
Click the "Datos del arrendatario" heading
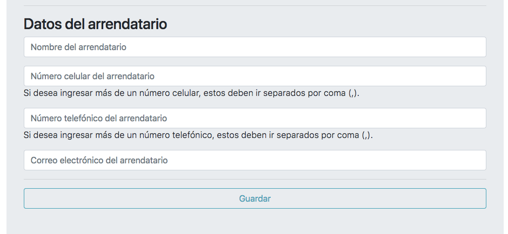tap(95, 24)
